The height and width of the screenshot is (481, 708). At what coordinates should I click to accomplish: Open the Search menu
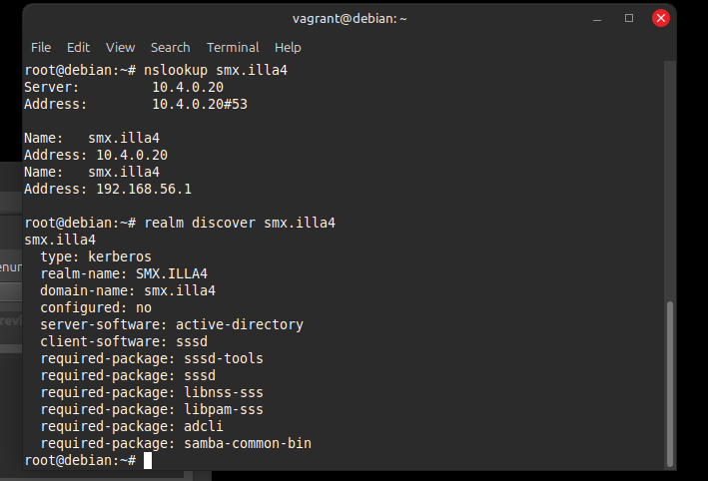(170, 47)
